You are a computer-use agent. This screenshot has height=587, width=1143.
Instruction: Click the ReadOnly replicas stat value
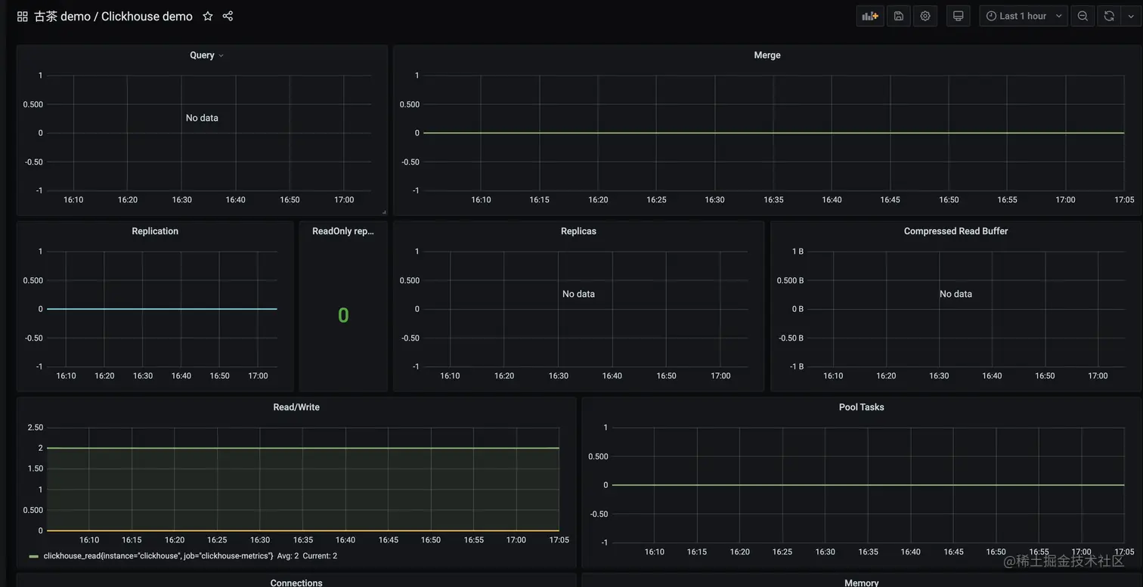click(343, 315)
